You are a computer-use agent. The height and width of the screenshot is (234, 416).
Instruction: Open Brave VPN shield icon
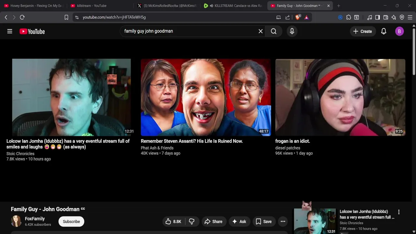402,17
